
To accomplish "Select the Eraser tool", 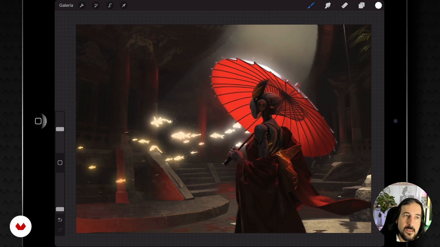I will coord(344,5).
